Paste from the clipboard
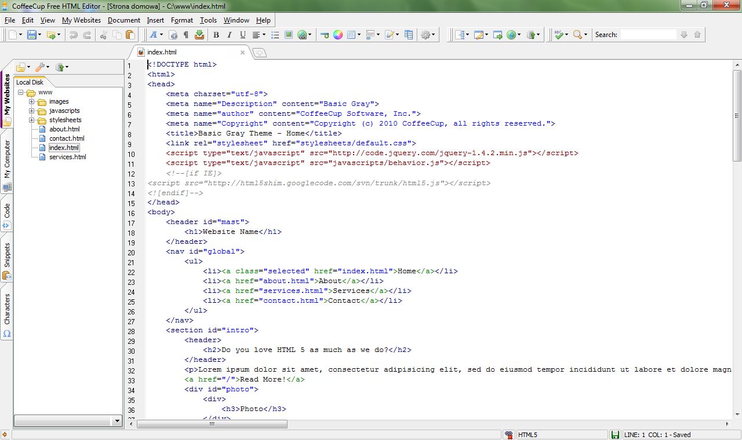742x440 pixels. click(x=132, y=35)
